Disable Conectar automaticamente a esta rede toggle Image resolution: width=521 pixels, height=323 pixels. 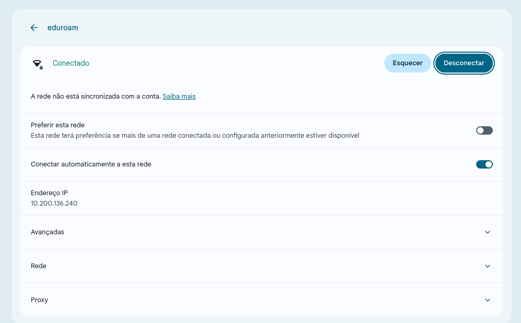point(484,164)
